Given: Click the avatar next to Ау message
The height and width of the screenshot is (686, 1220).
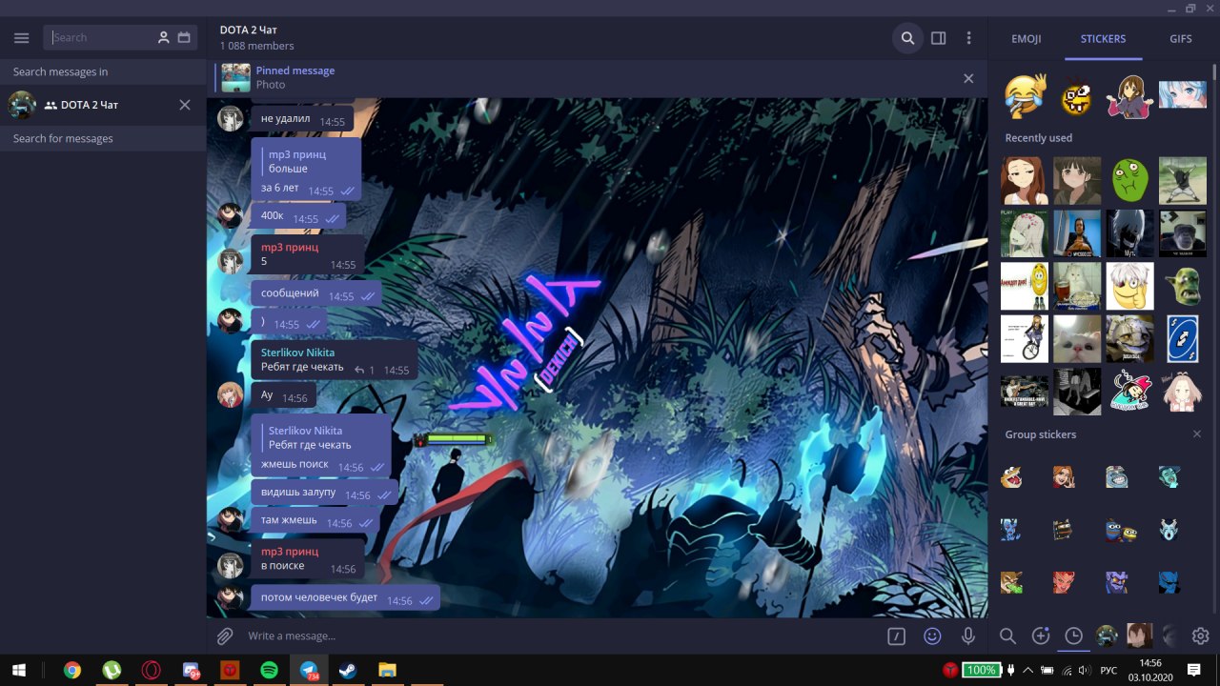Looking at the screenshot, I should [231, 394].
